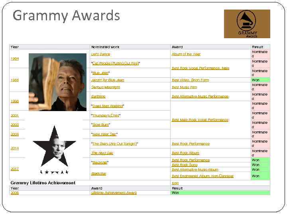Open the quoted "Blackstar" song link
Image resolution: width=287 pixels, height=215 pixels.
click(100, 162)
